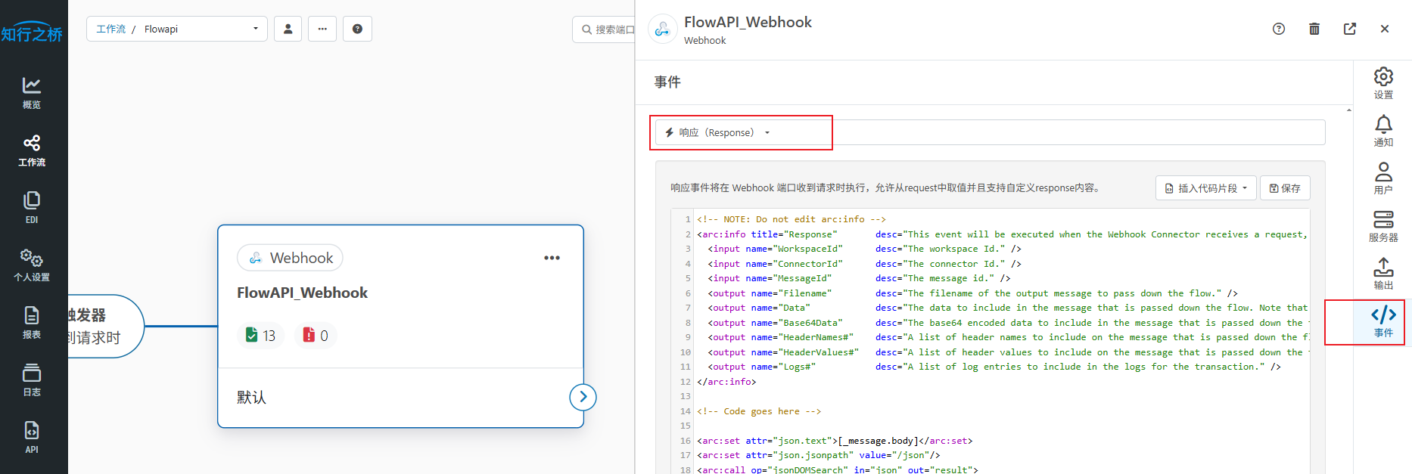
Task: Click code line 14 Code goes here comment
Action: [759, 411]
